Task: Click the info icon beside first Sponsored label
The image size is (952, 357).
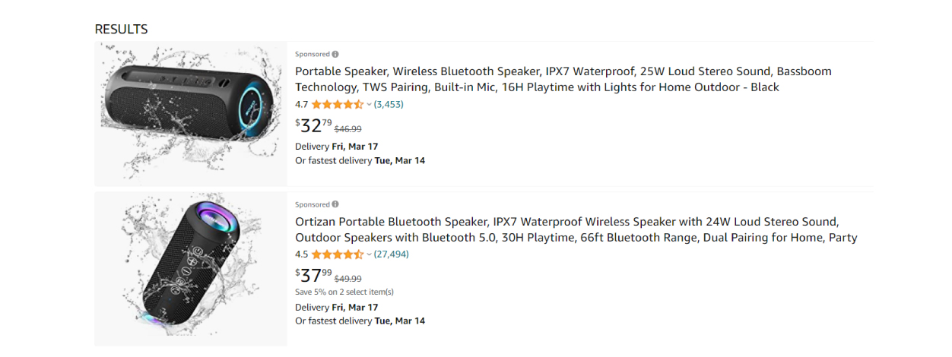Action: tap(335, 55)
